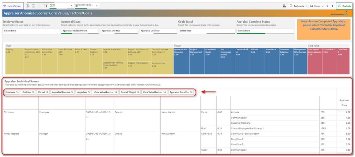Click the Customer Relations table row

(275, 123)
